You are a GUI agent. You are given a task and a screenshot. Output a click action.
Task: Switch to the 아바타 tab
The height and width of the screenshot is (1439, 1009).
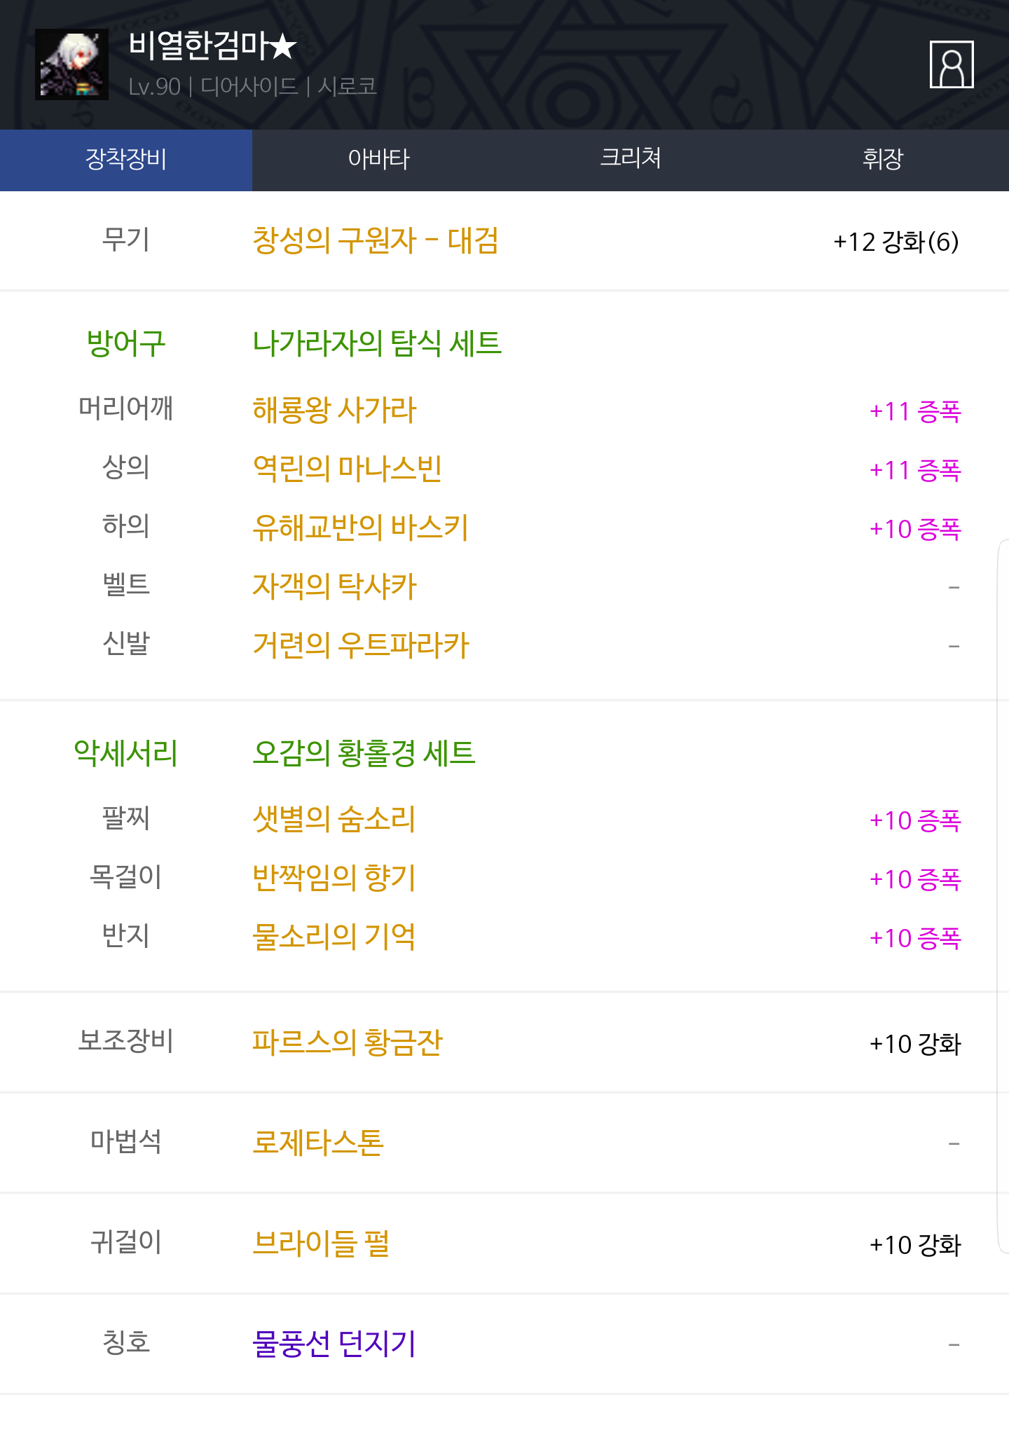tap(378, 160)
